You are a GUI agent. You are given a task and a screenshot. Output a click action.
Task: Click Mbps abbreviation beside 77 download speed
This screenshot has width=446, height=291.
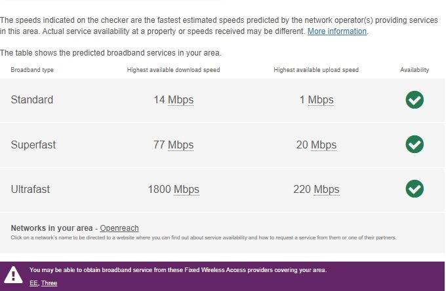pyautogui.click(x=180, y=145)
